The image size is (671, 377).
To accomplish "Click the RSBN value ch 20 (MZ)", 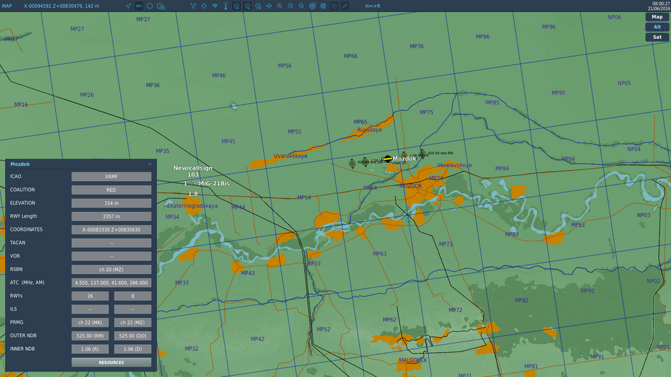I will point(111,269).
